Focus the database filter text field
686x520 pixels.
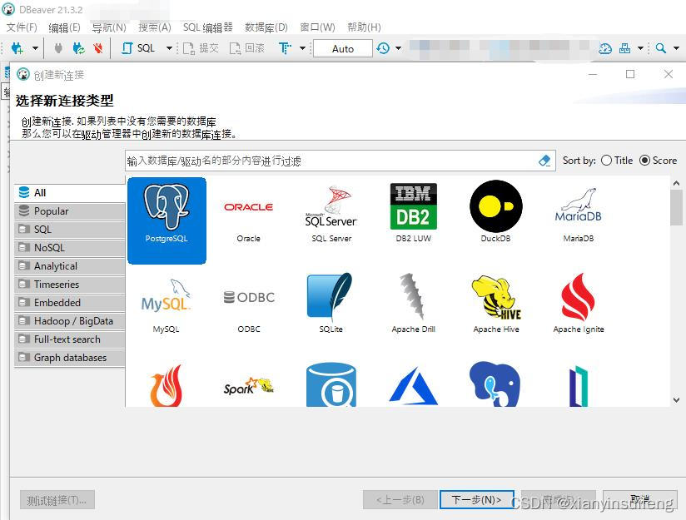pos(331,161)
